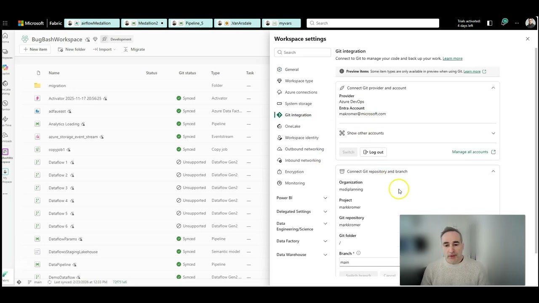Switch to Medallion2 tab
The width and height of the screenshot is (539, 303).
pyautogui.click(x=144, y=23)
